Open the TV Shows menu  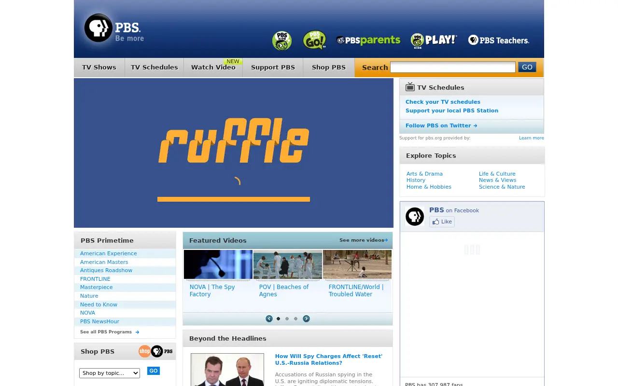[99, 68]
